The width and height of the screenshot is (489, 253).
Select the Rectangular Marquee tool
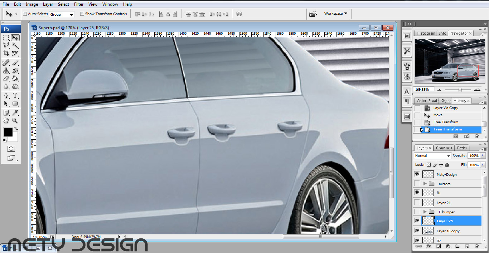tap(6, 38)
